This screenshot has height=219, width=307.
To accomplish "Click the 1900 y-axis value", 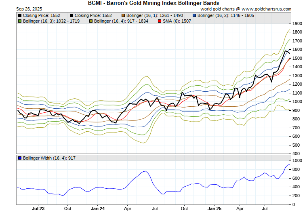I will point(297,23).
